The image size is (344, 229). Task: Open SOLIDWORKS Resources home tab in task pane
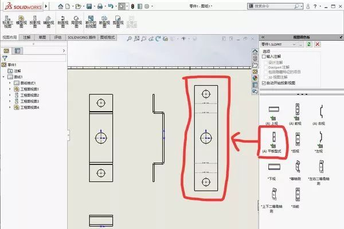click(x=255, y=52)
